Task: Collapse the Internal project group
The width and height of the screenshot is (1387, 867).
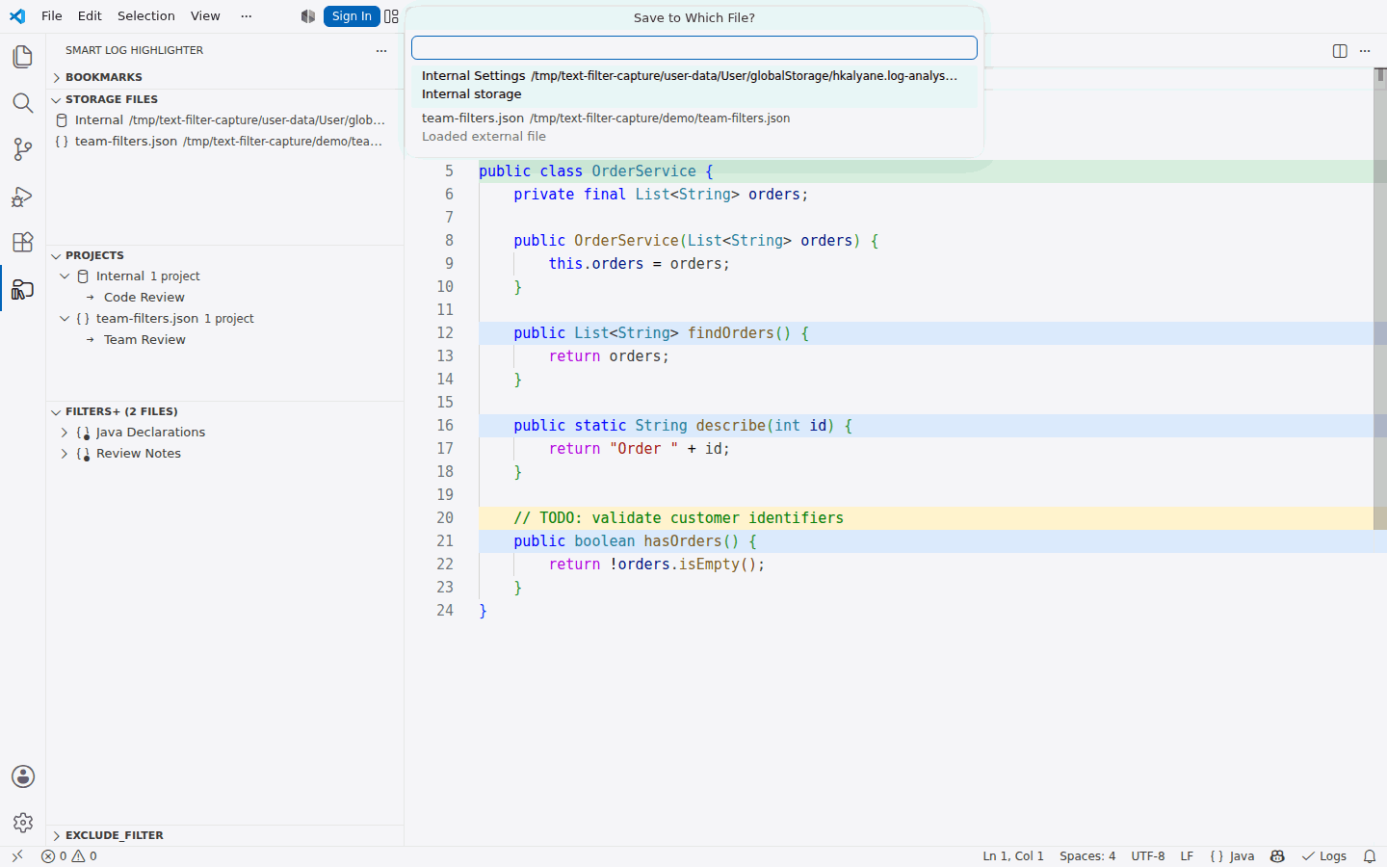Action: (65, 276)
